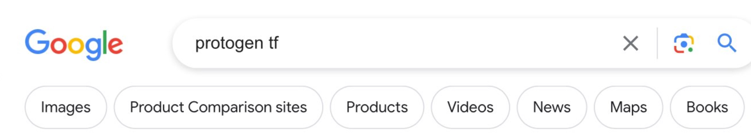Click the capital blue G of Google
Image resolution: width=751 pixels, height=136 pixels.
[37, 41]
